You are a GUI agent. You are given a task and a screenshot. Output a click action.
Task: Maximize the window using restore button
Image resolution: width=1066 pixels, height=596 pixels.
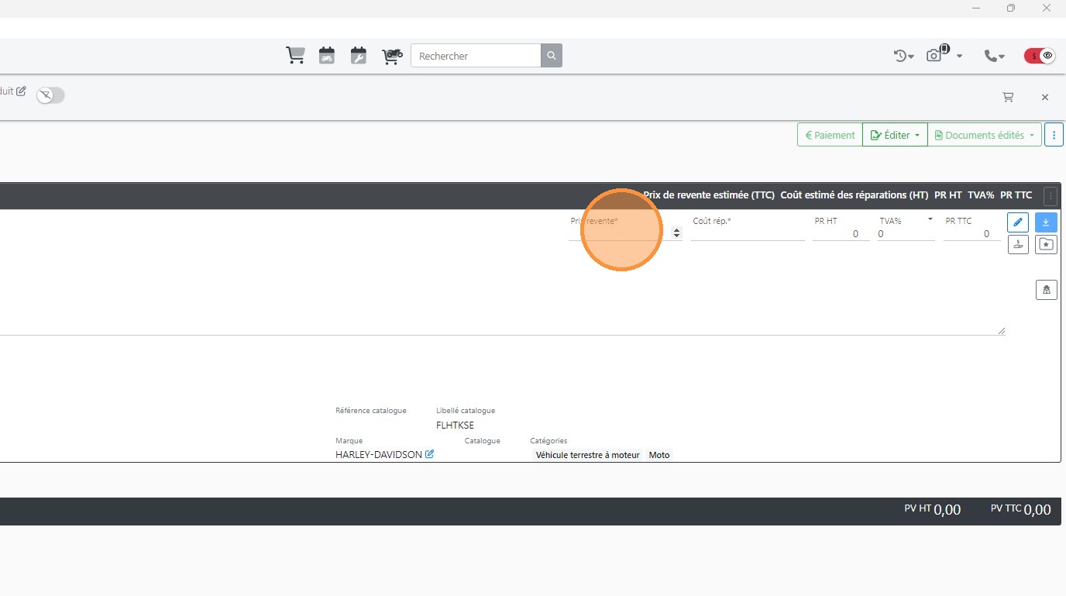(1011, 8)
